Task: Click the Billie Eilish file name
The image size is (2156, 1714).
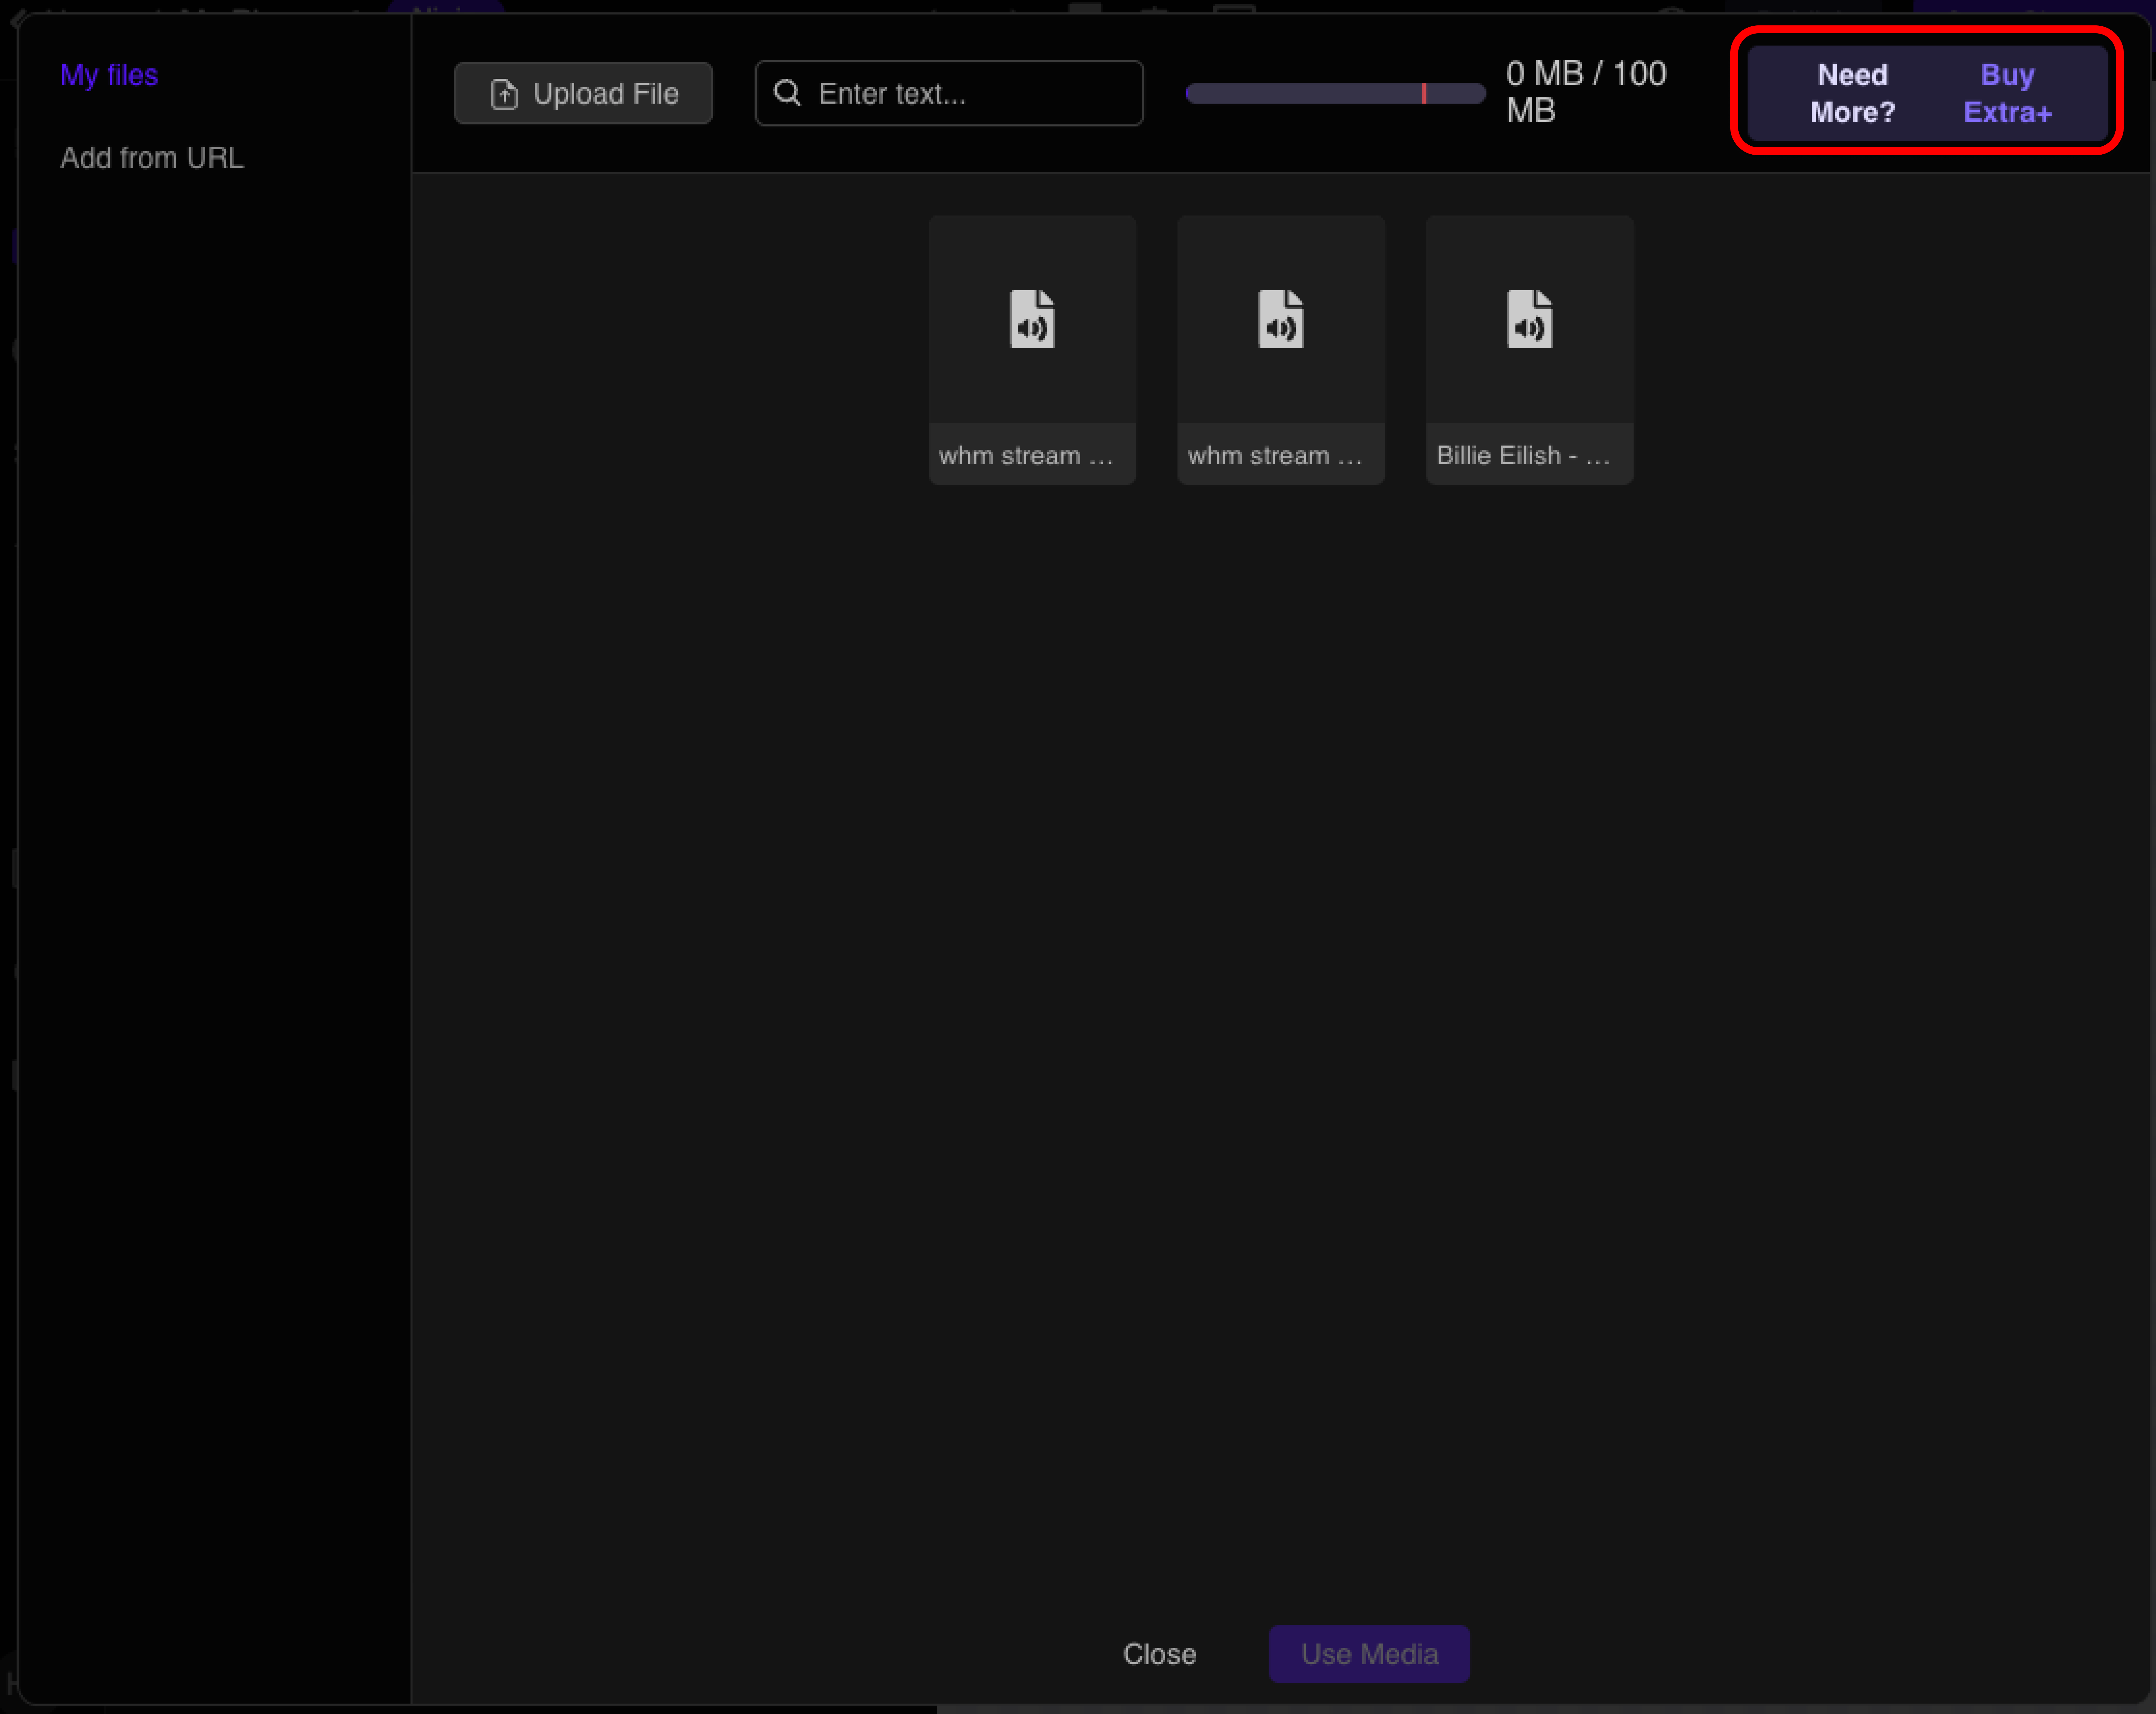Action: (x=1523, y=456)
